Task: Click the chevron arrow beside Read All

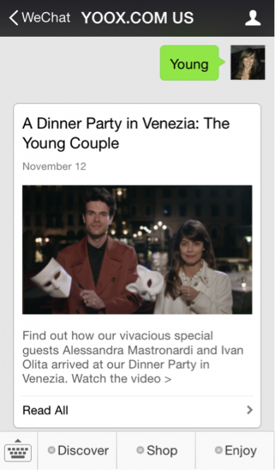Action: 250,410
